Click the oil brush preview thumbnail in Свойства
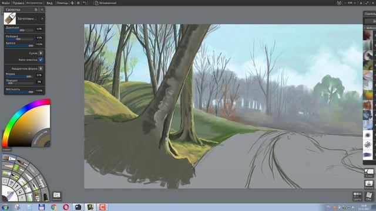Viewport: 376px width, 211px height. click(10, 18)
